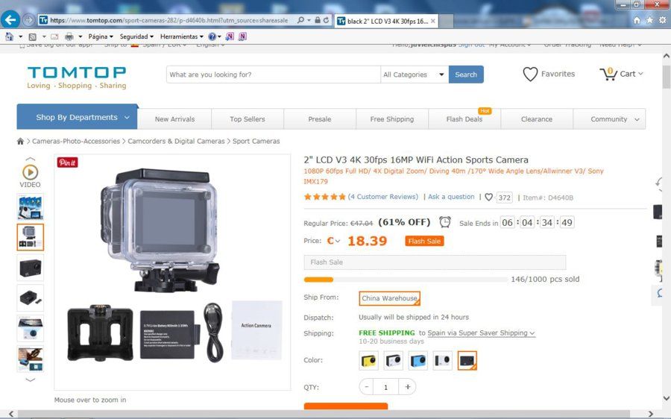
Task: Show more thumbnails with down chevron
Action: (30, 379)
